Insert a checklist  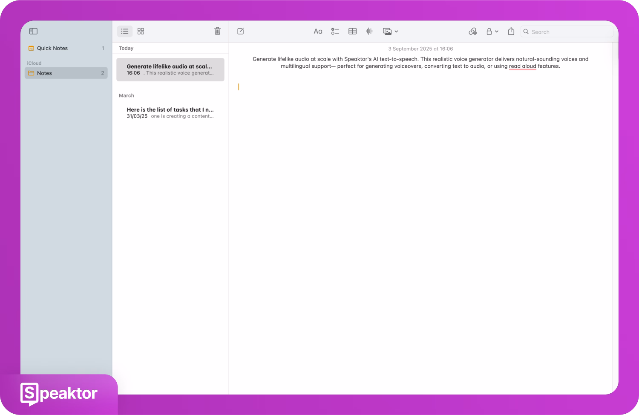pyautogui.click(x=335, y=31)
